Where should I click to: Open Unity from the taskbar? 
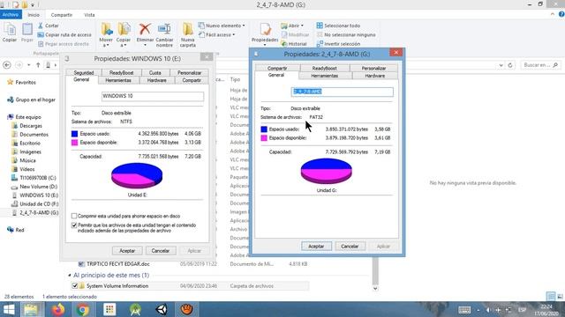162,309
